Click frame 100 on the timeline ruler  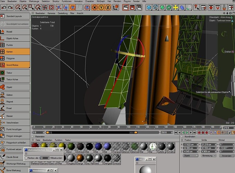(128, 127)
